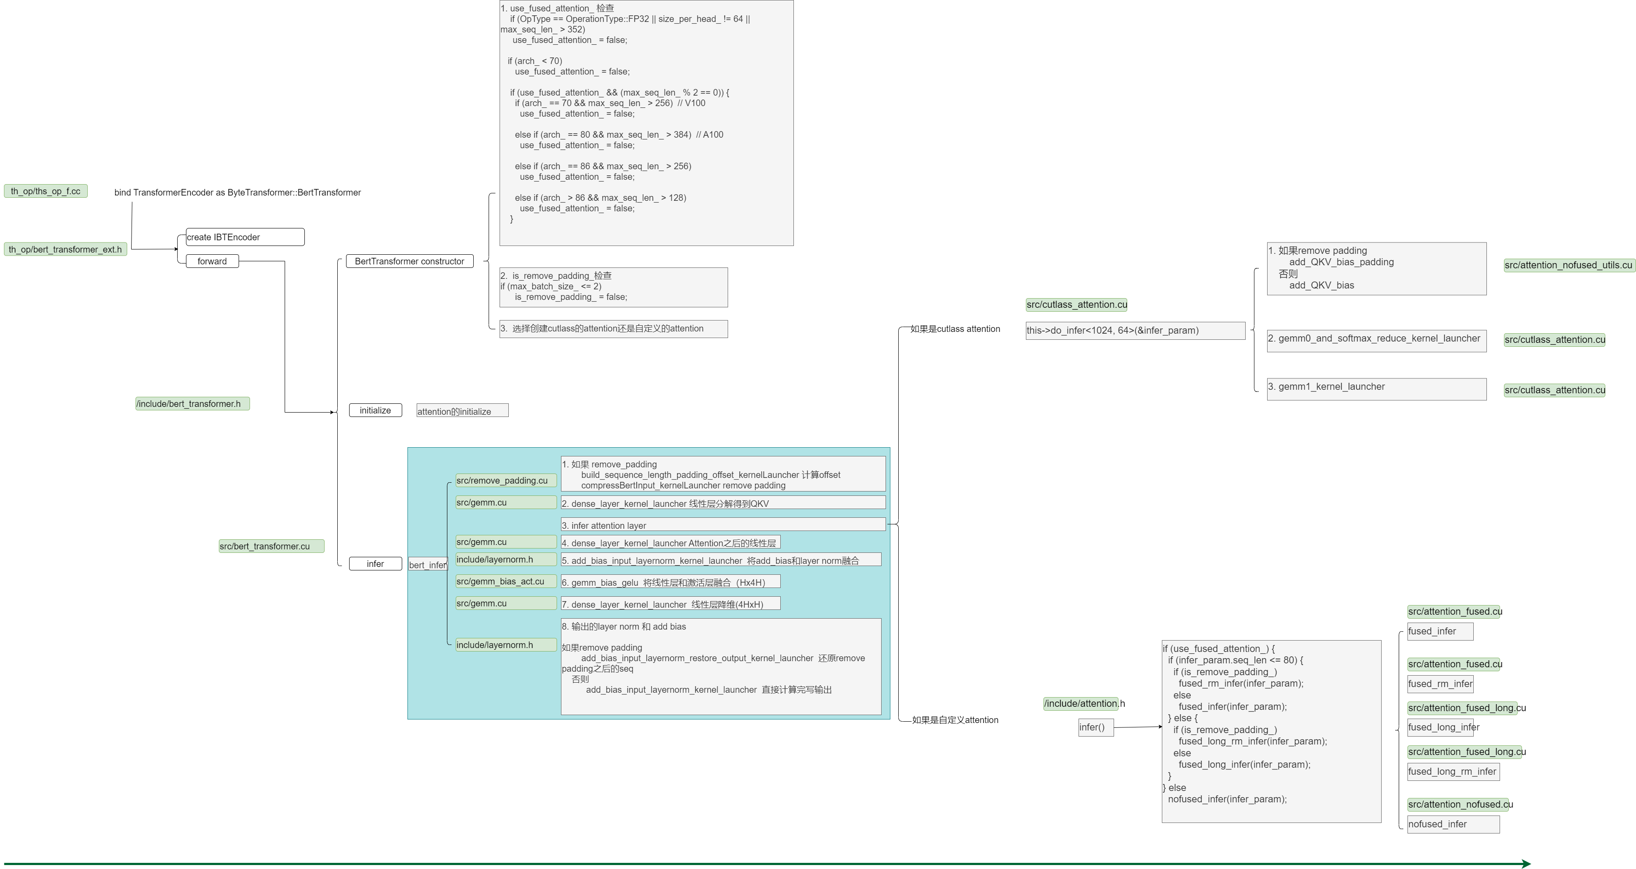
Task: Click the bert_infer label box
Action: coord(427,565)
